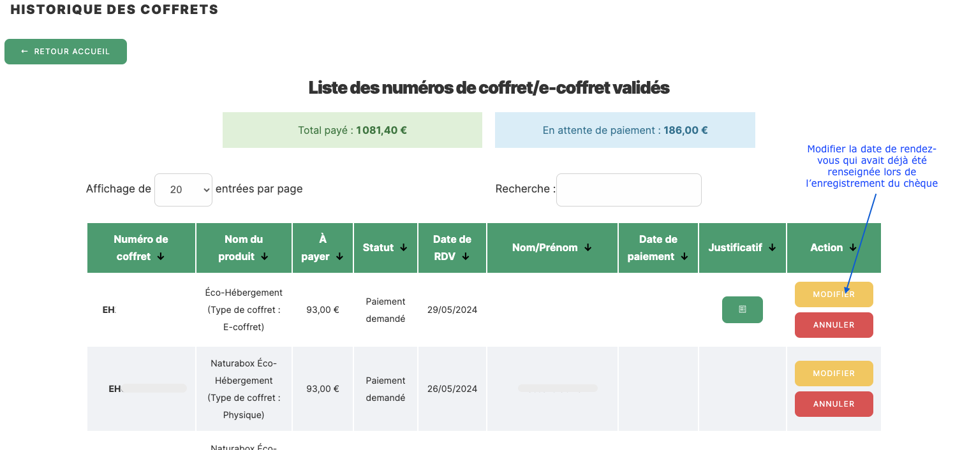Sort by Date de paiement arrow
The image size is (969, 450).
tap(684, 257)
